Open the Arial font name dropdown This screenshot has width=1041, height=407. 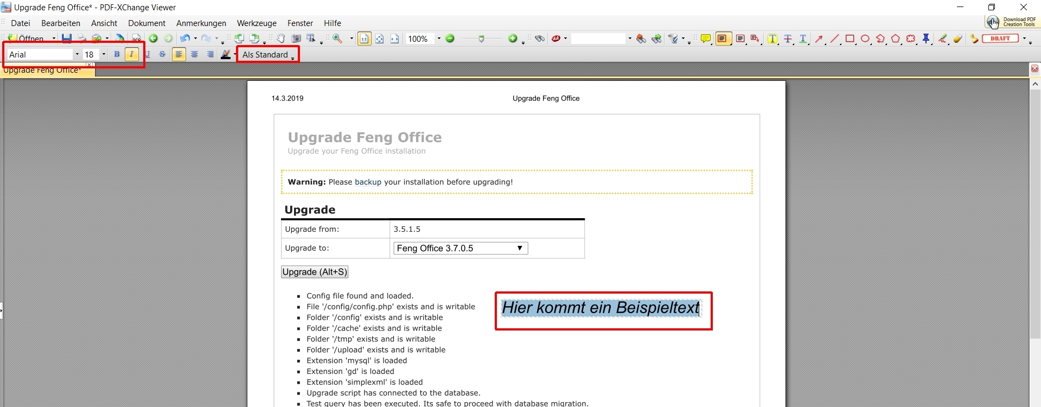[x=77, y=54]
